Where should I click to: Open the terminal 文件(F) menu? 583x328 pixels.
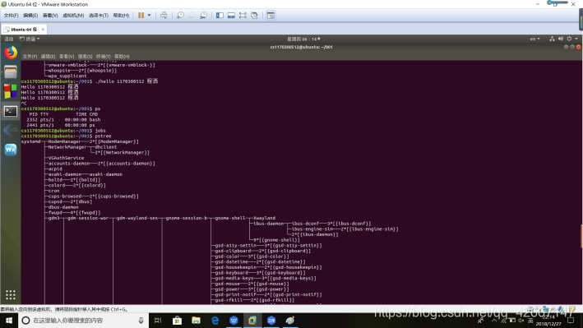[30, 56]
